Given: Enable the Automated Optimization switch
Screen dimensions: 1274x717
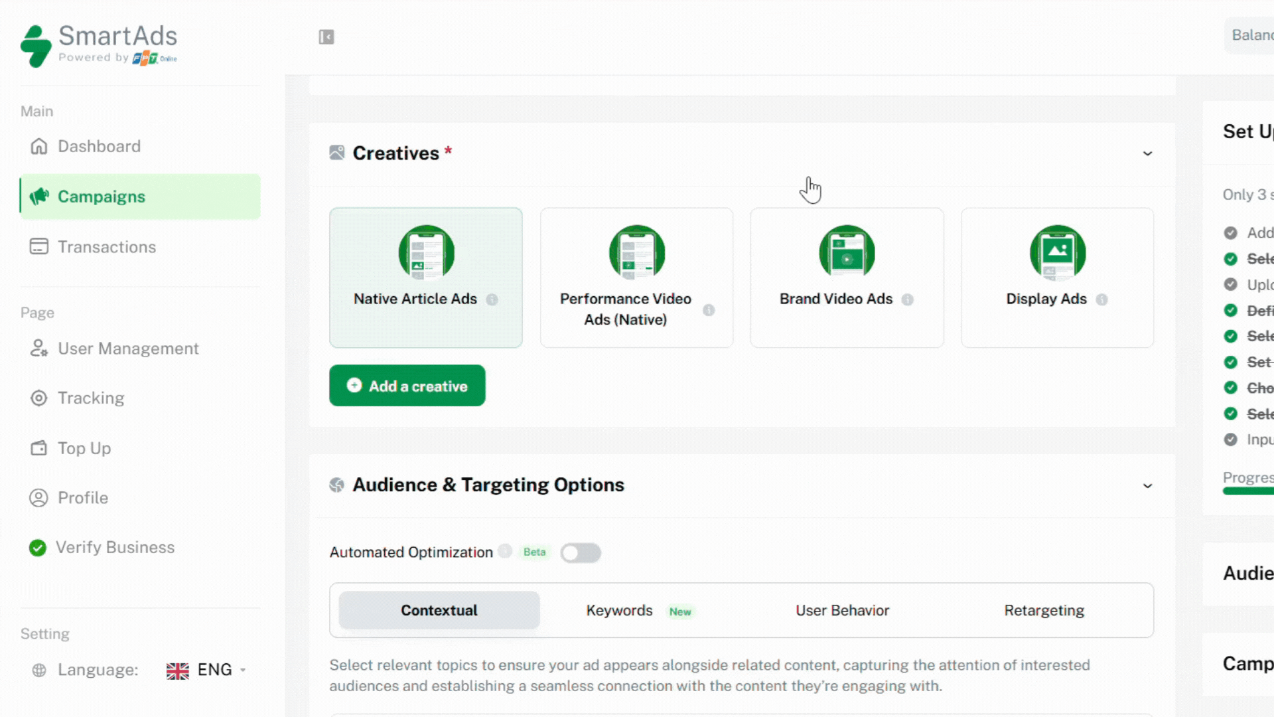Looking at the screenshot, I should click(x=581, y=552).
